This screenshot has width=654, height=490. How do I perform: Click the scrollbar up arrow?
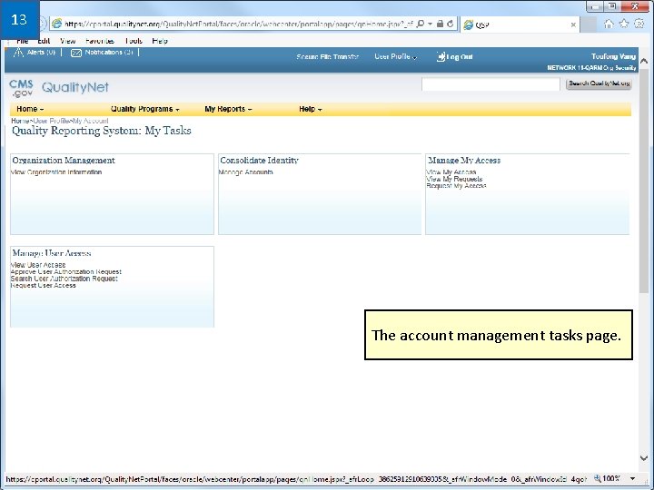[x=644, y=62]
